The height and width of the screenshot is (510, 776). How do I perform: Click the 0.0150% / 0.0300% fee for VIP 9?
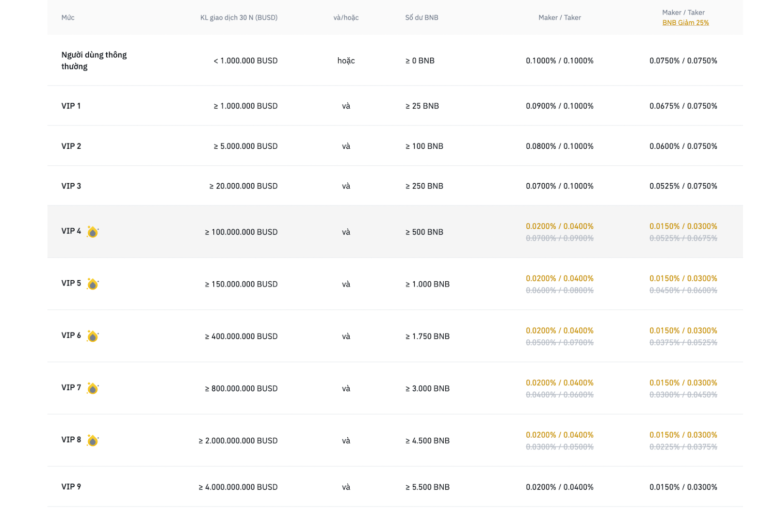coord(683,487)
